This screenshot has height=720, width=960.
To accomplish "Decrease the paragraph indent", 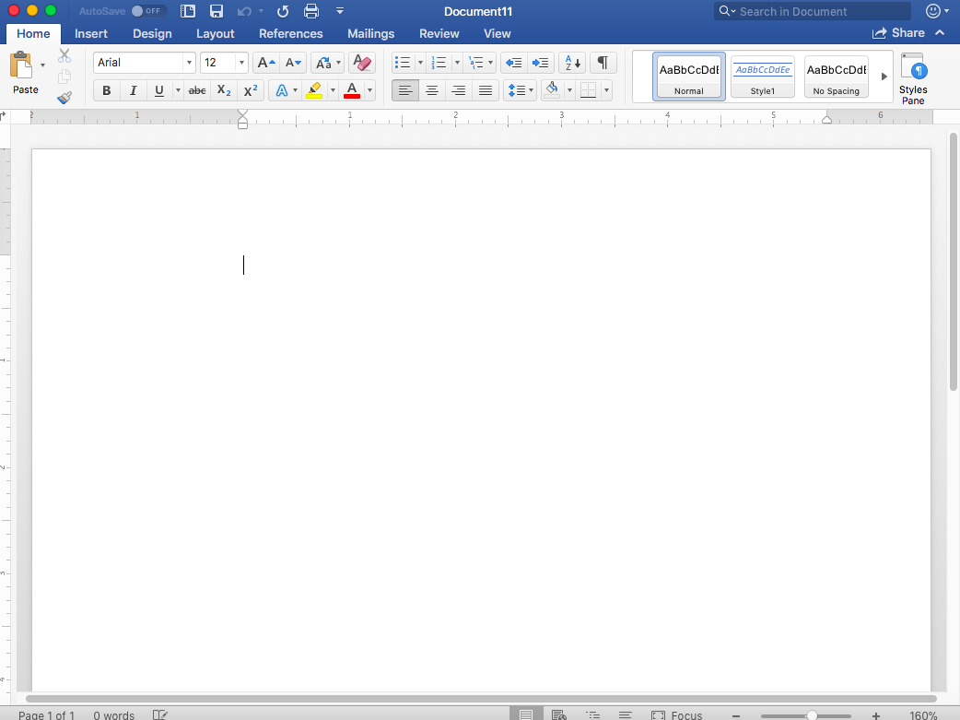I will 514,63.
